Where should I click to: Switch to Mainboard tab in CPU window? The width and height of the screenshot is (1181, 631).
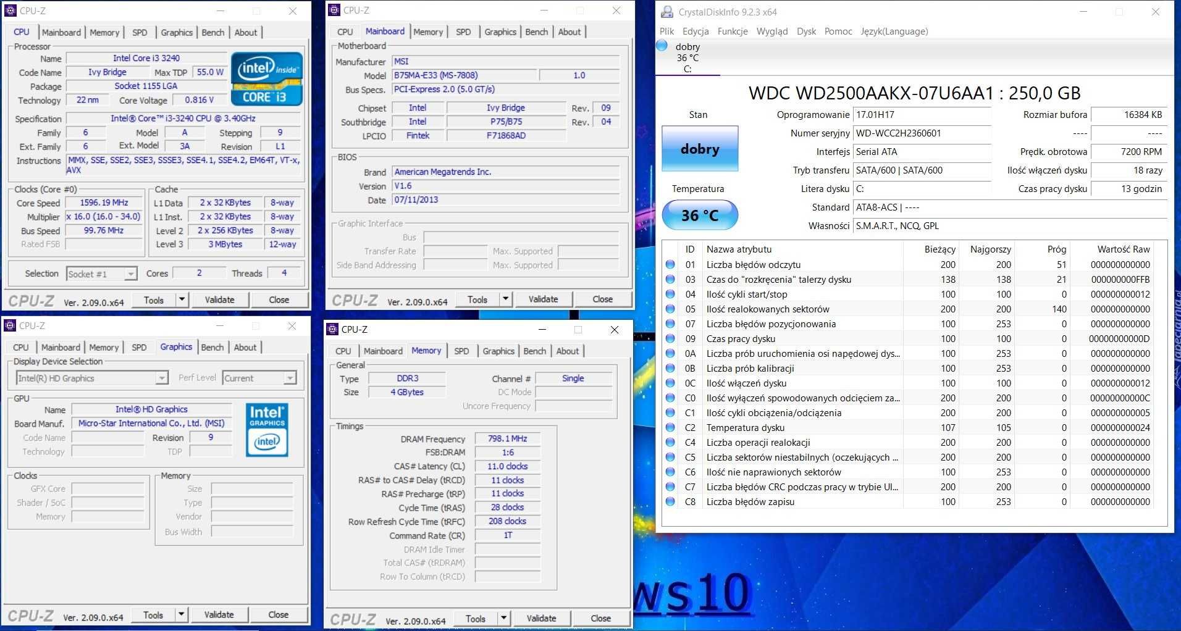coord(61,32)
